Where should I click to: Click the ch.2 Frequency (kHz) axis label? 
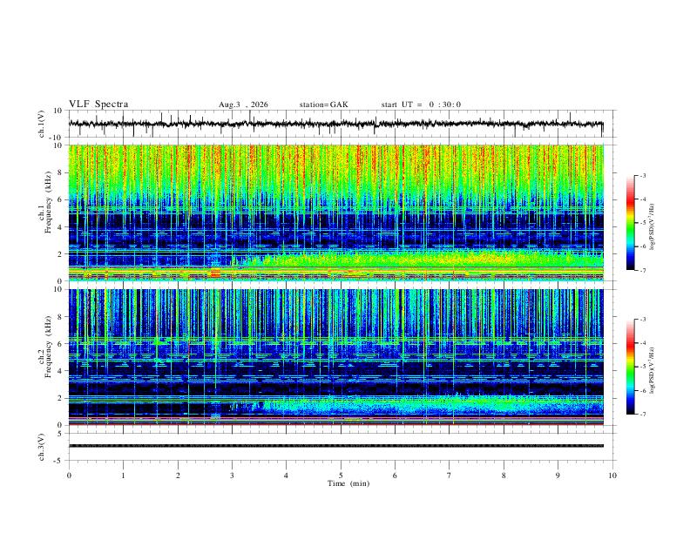point(45,350)
